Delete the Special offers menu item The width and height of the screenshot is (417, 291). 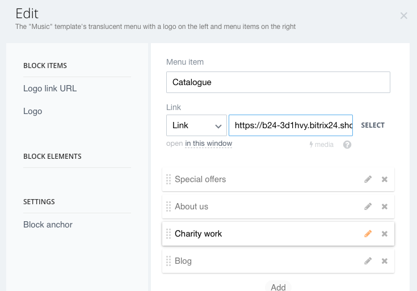385,179
